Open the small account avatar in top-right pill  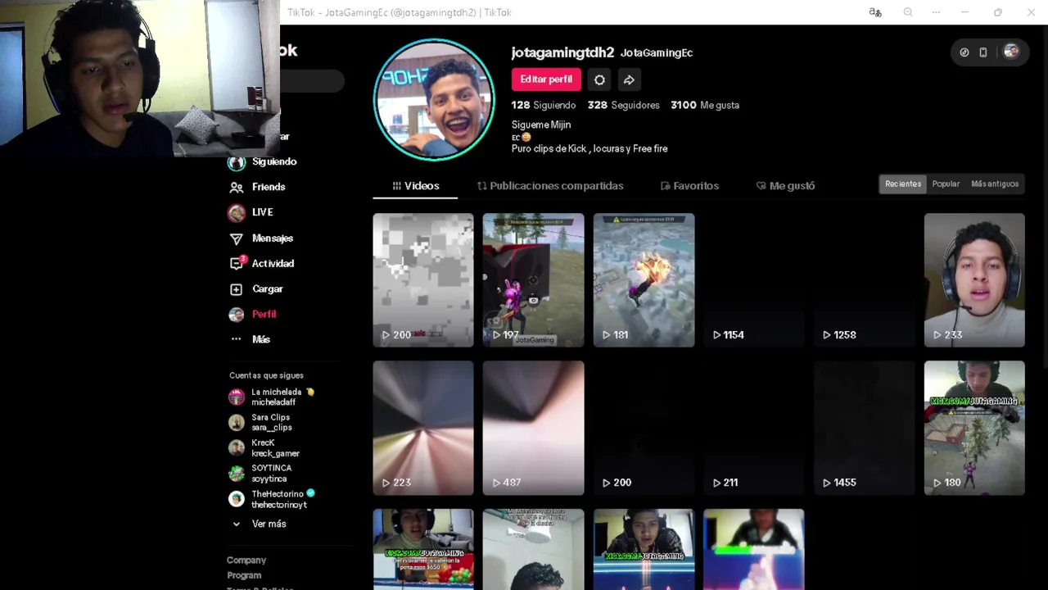click(1011, 52)
